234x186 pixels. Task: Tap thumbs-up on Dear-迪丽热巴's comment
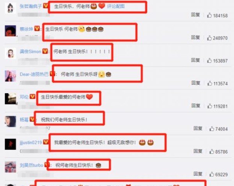pyautogui.click(x=210, y=83)
